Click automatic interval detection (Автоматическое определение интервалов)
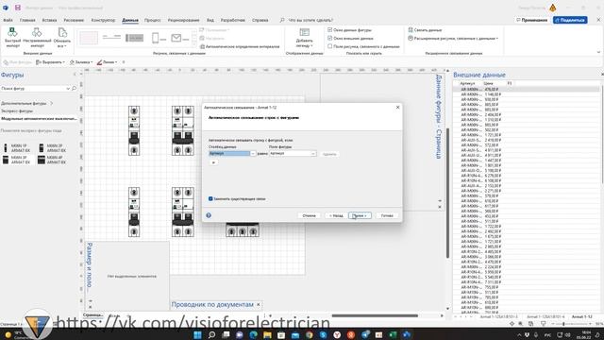Image resolution: width=604 pixels, height=340 pixels. tap(240, 46)
